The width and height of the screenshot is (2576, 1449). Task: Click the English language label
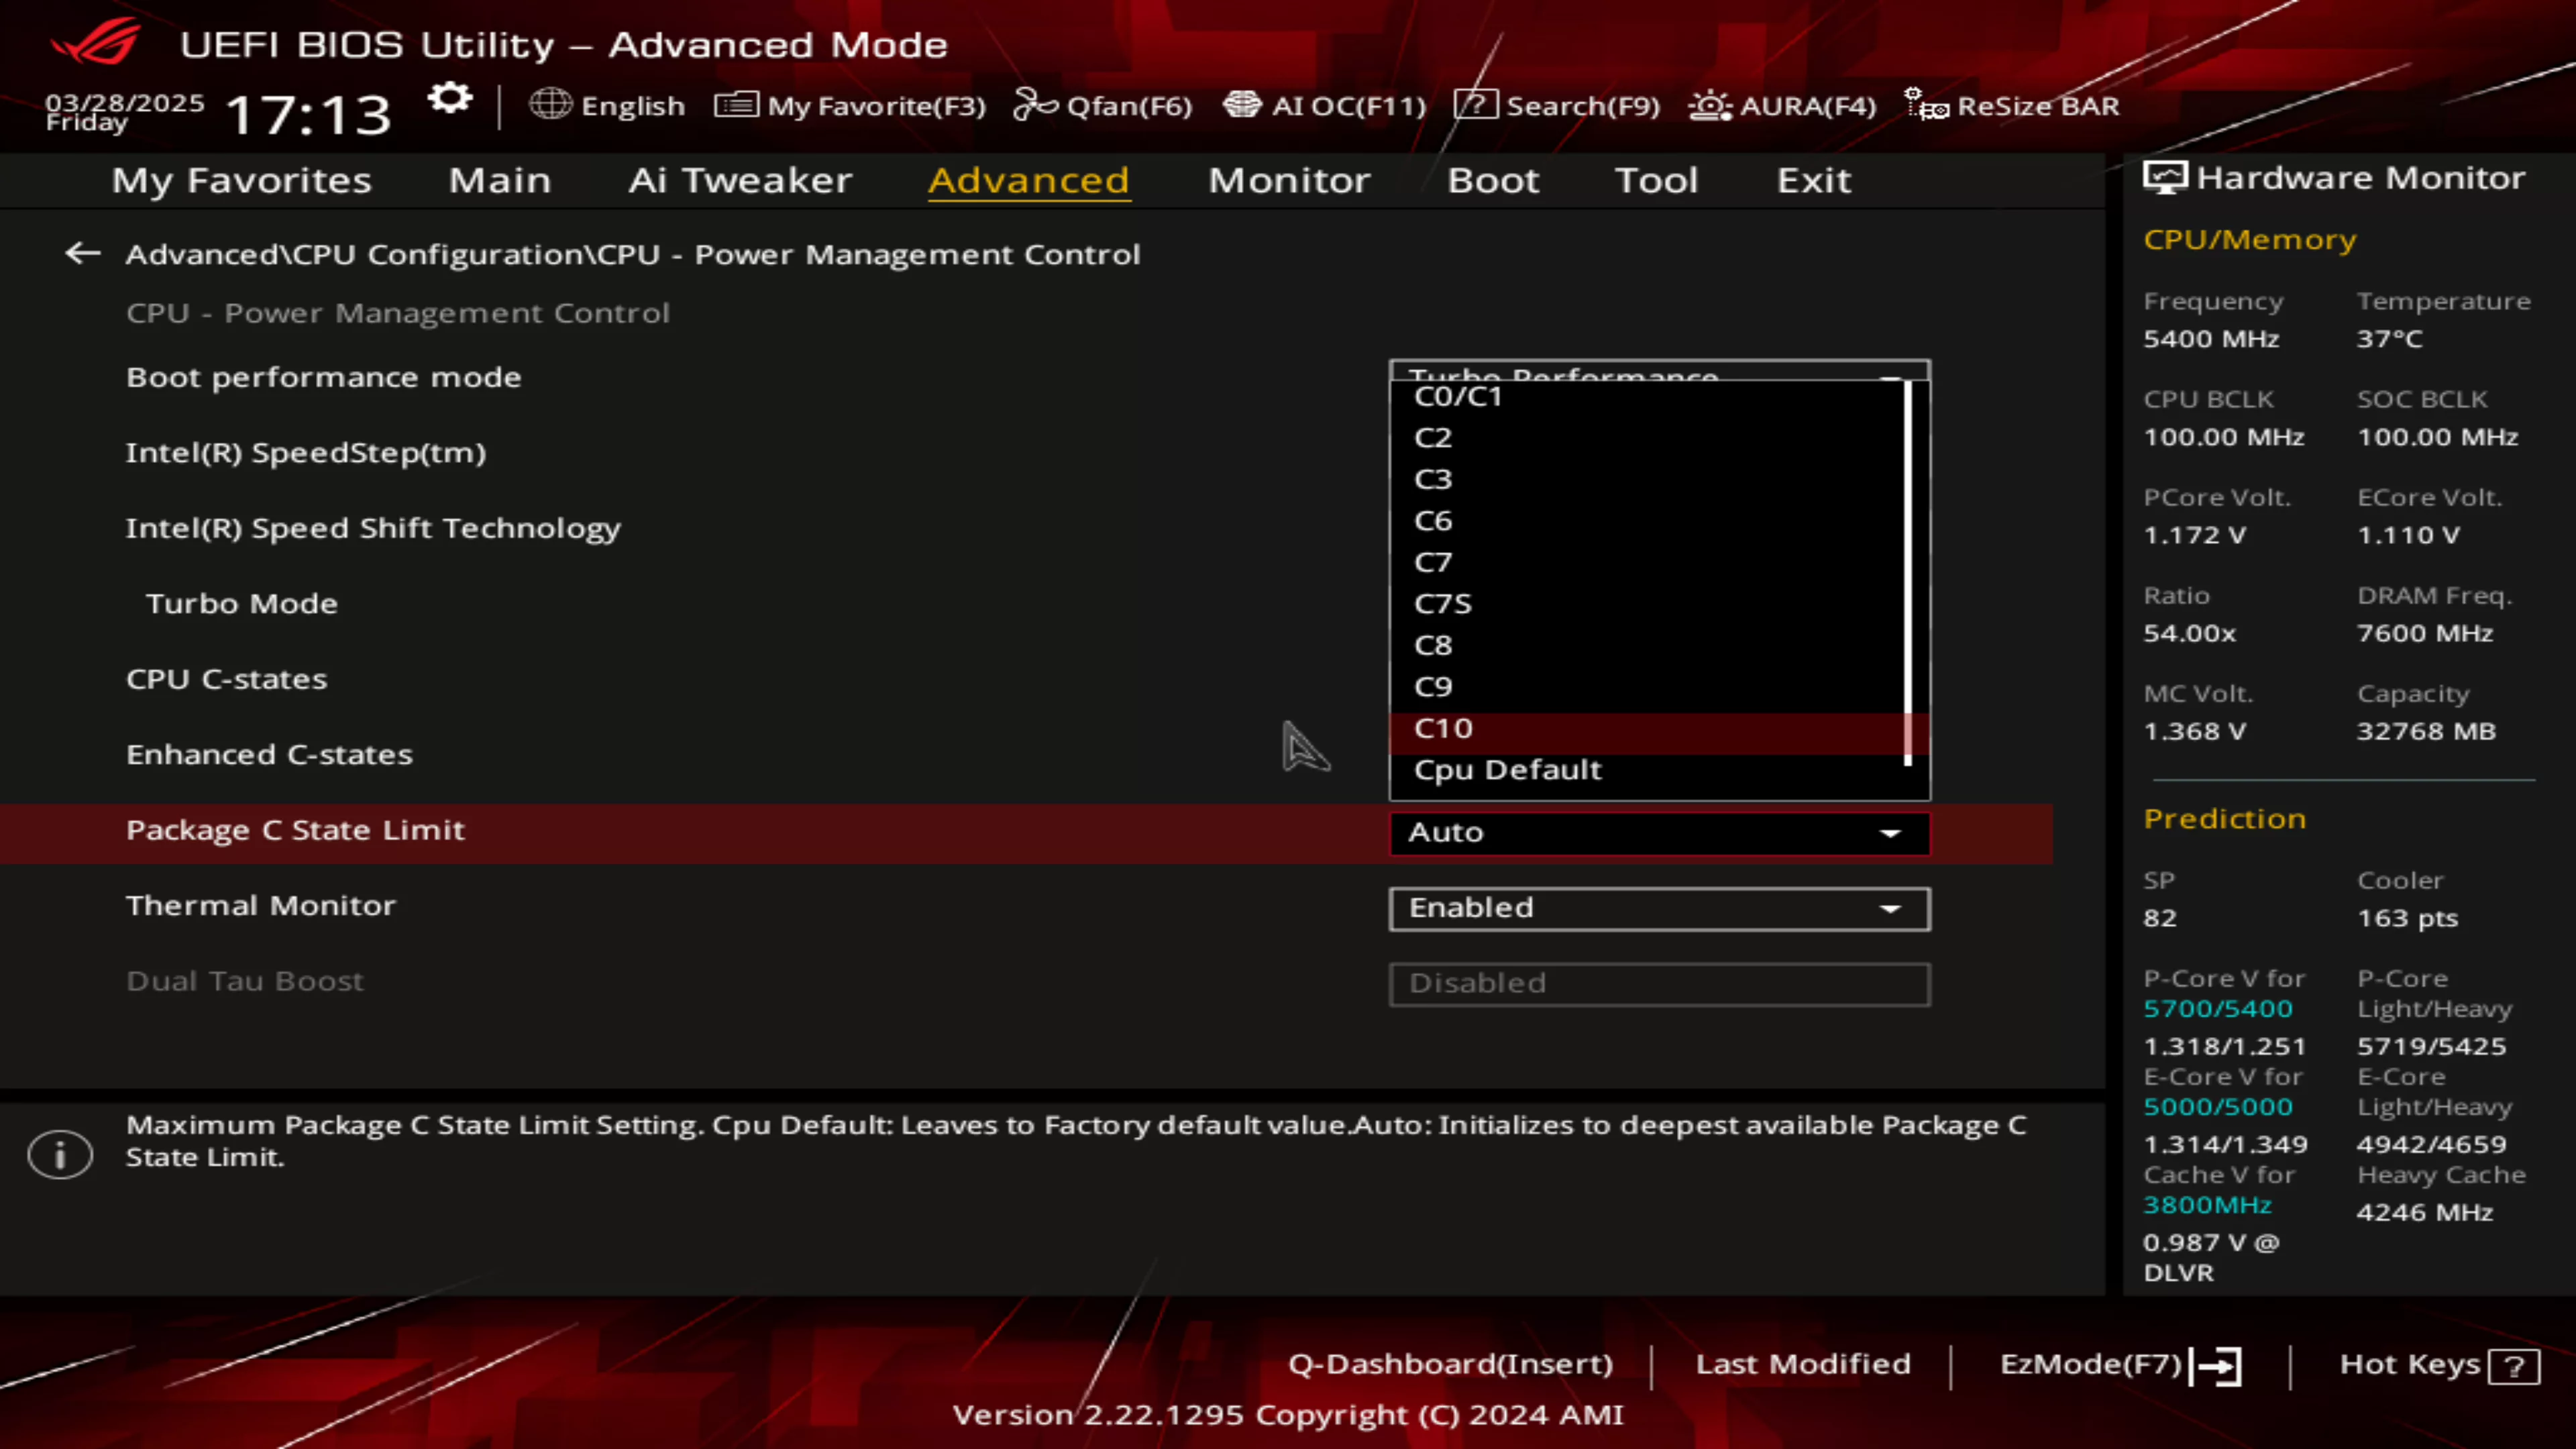pyautogui.click(x=633, y=106)
